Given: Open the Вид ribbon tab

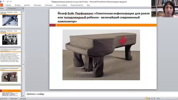Looking at the screenshot, I should coord(88,5).
